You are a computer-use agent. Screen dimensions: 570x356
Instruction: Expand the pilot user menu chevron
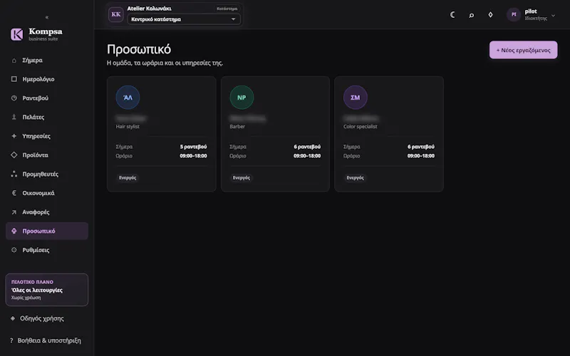click(x=554, y=16)
